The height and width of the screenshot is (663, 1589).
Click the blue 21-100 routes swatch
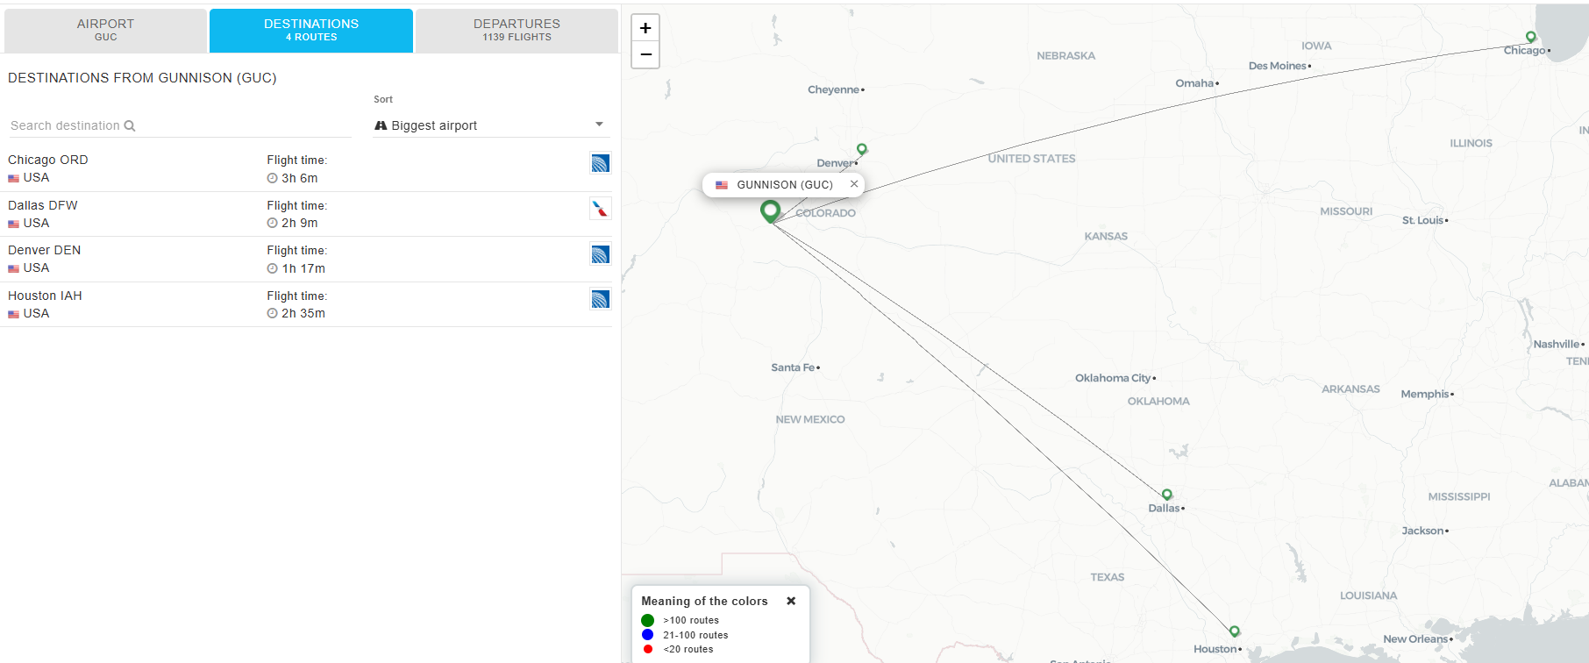click(x=648, y=635)
